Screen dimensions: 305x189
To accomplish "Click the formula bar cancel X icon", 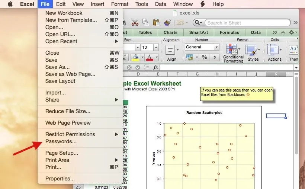I will click(x=129, y=68).
